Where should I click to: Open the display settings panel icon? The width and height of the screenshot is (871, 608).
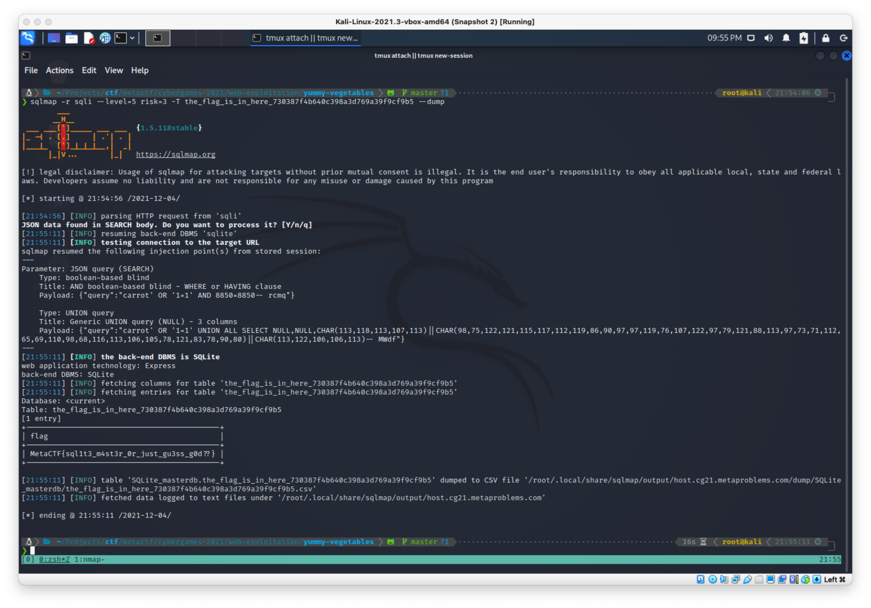[x=751, y=38]
